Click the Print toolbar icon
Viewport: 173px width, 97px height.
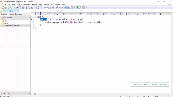(17, 8)
